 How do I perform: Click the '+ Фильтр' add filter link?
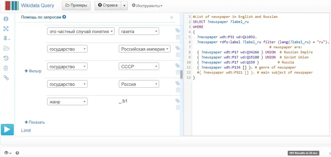pyautogui.click(x=33, y=71)
